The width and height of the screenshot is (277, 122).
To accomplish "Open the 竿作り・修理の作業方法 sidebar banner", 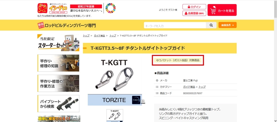I will click(58, 83).
